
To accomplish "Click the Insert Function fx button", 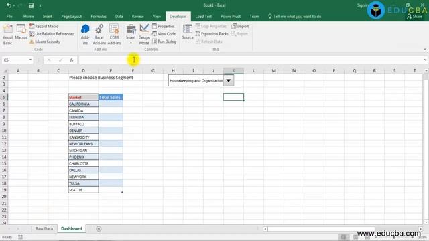I will point(72,60).
